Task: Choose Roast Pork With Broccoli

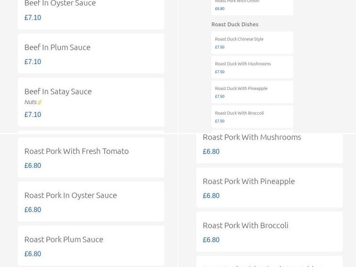Action: (269, 231)
